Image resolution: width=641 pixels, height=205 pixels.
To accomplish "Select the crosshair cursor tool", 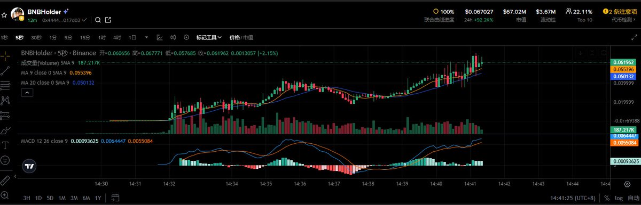I will 6,55.
